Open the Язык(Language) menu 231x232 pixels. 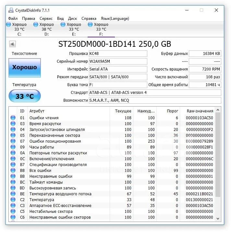[x=115, y=19]
